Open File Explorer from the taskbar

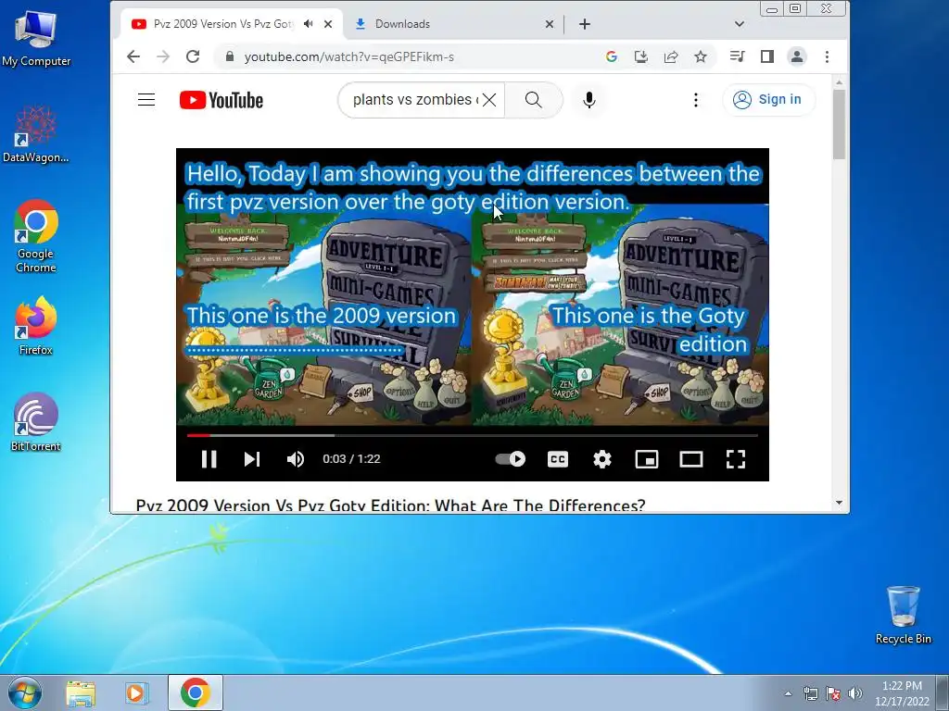(81, 692)
